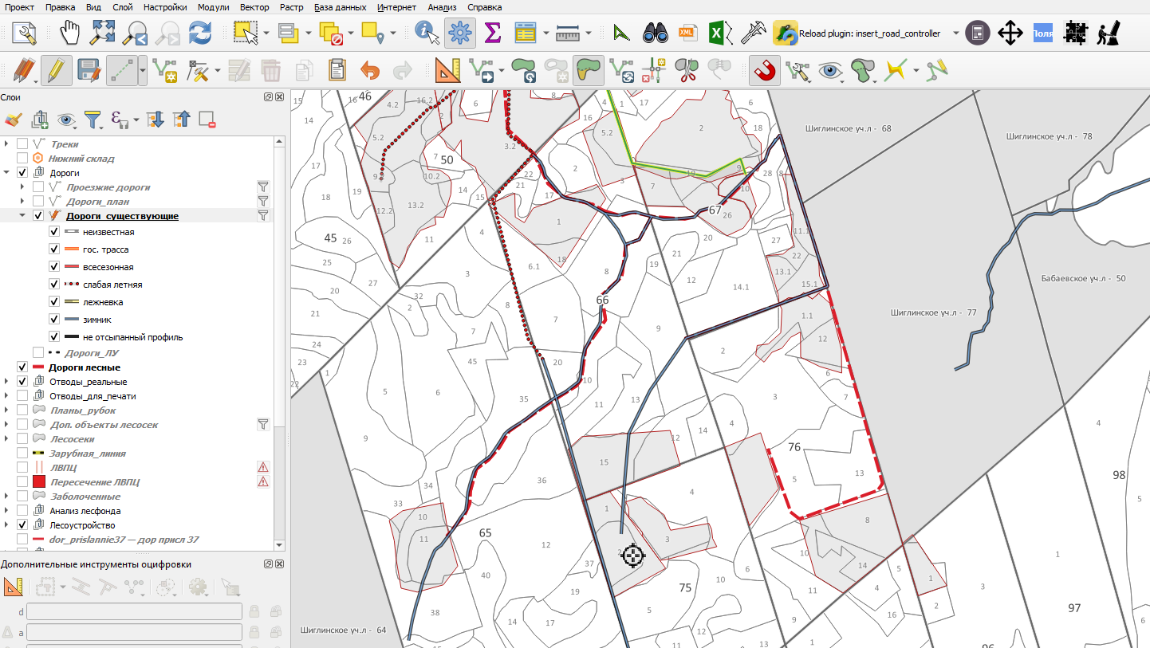Enable the Треки layer checkbox
Viewport: 1150px width, 648px height.
click(x=22, y=144)
